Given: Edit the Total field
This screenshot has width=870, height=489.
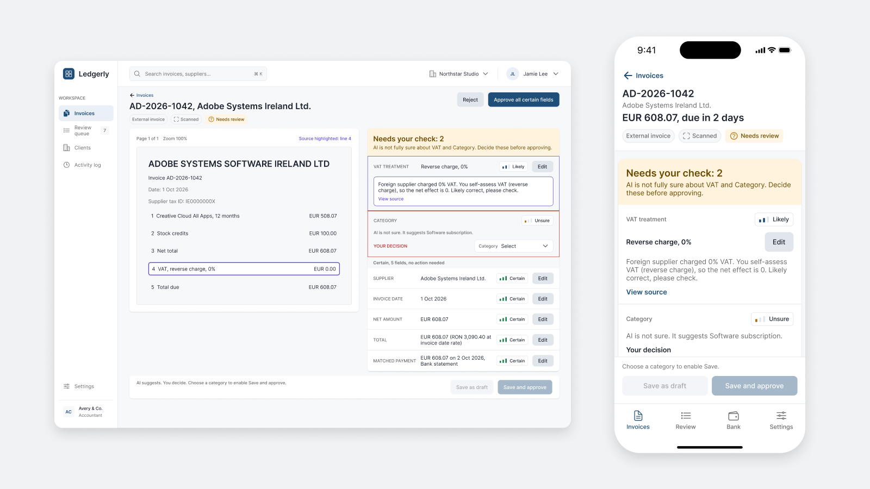Looking at the screenshot, I should [543, 340].
